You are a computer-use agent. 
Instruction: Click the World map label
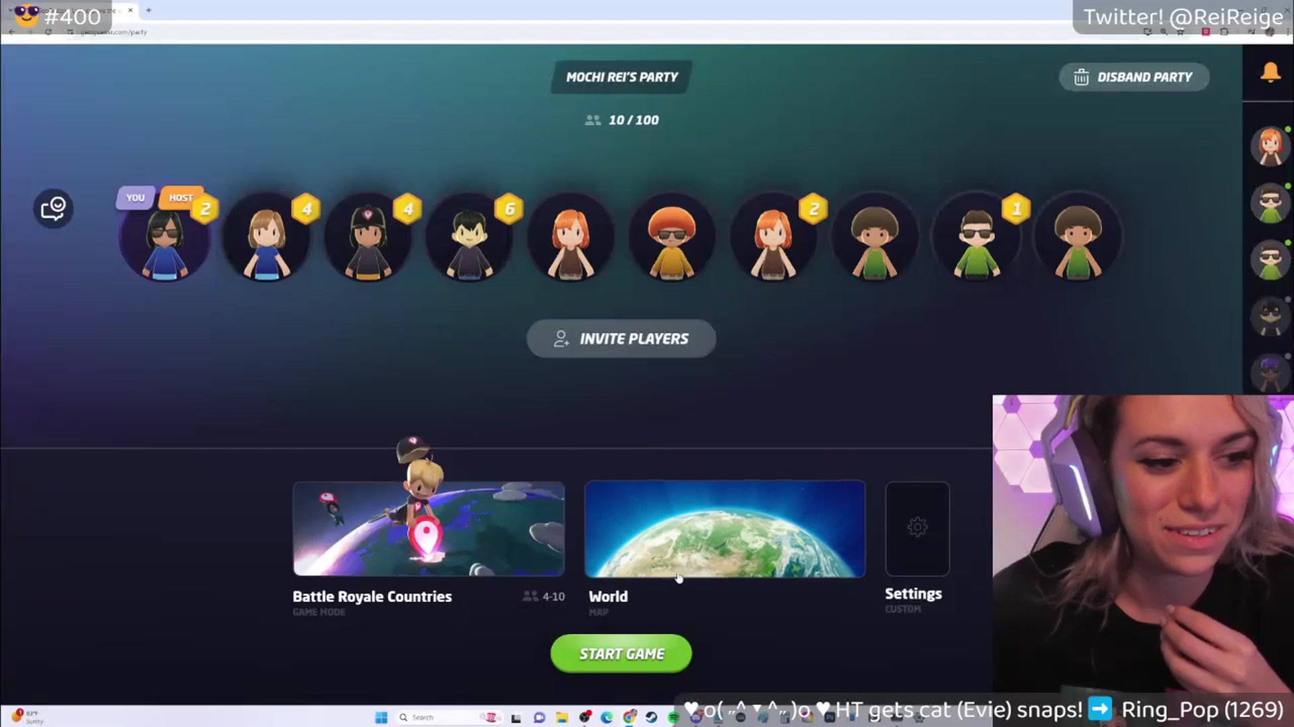click(608, 597)
